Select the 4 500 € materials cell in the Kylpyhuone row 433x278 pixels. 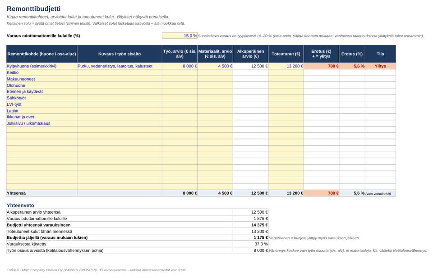point(215,66)
